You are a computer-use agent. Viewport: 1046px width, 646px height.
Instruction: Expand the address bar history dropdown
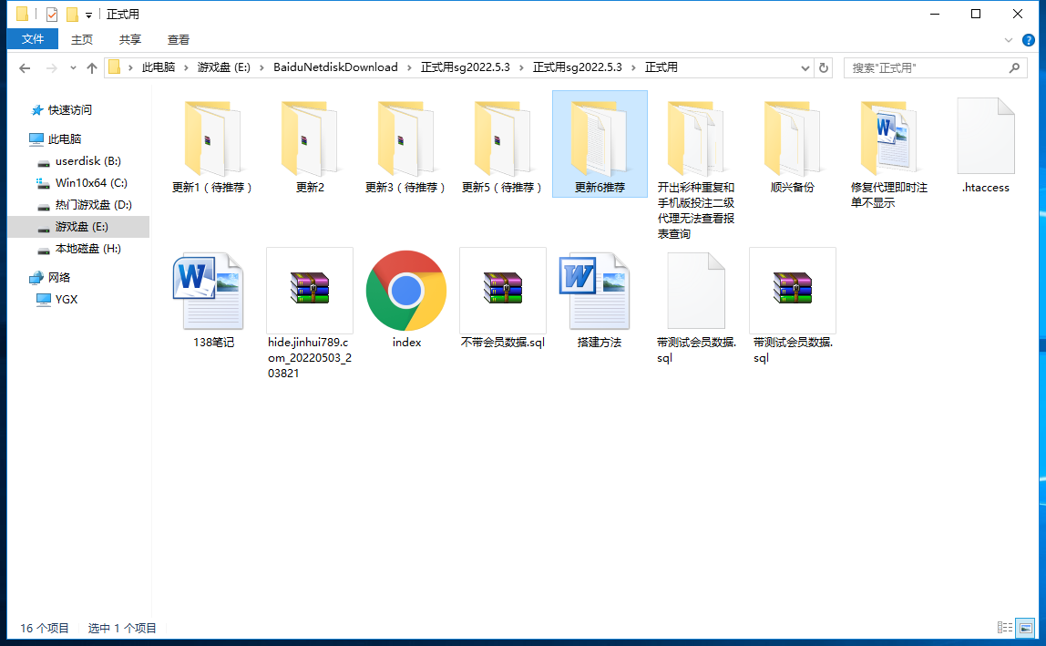click(805, 68)
